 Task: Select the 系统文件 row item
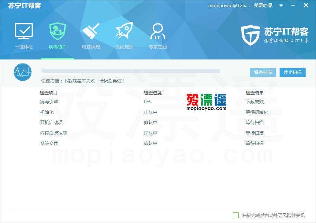49,143
